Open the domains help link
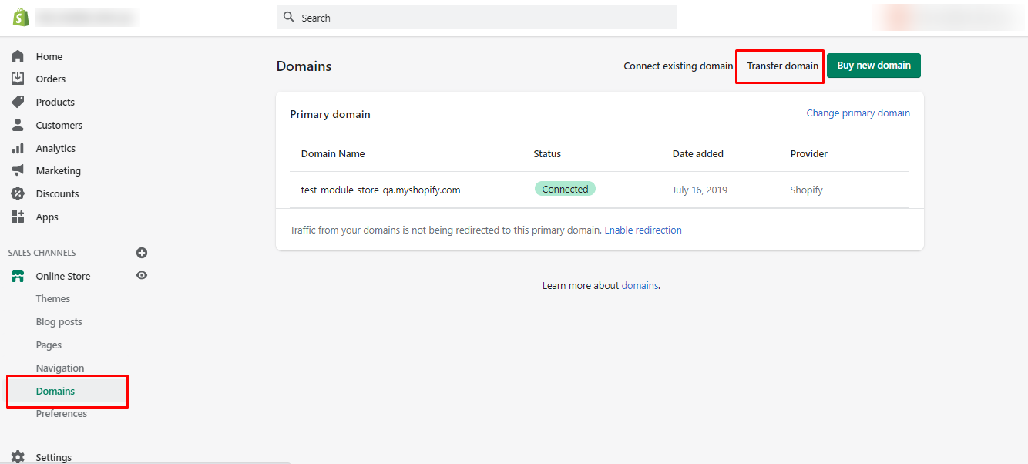The image size is (1028, 464). (640, 285)
